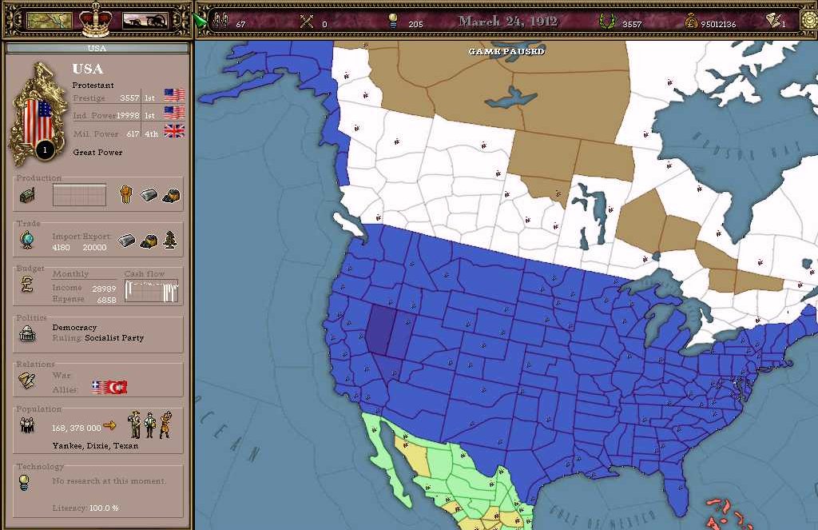Click the golden goods icon in Production

pos(125,194)
